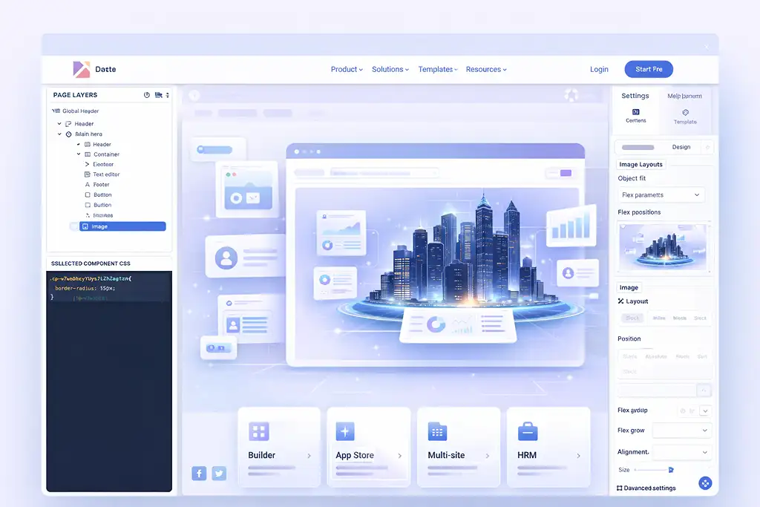Screen dimensions: 760x507
Task: Click the round blue button beside Advanced settings
Action: tap(705, 483)
